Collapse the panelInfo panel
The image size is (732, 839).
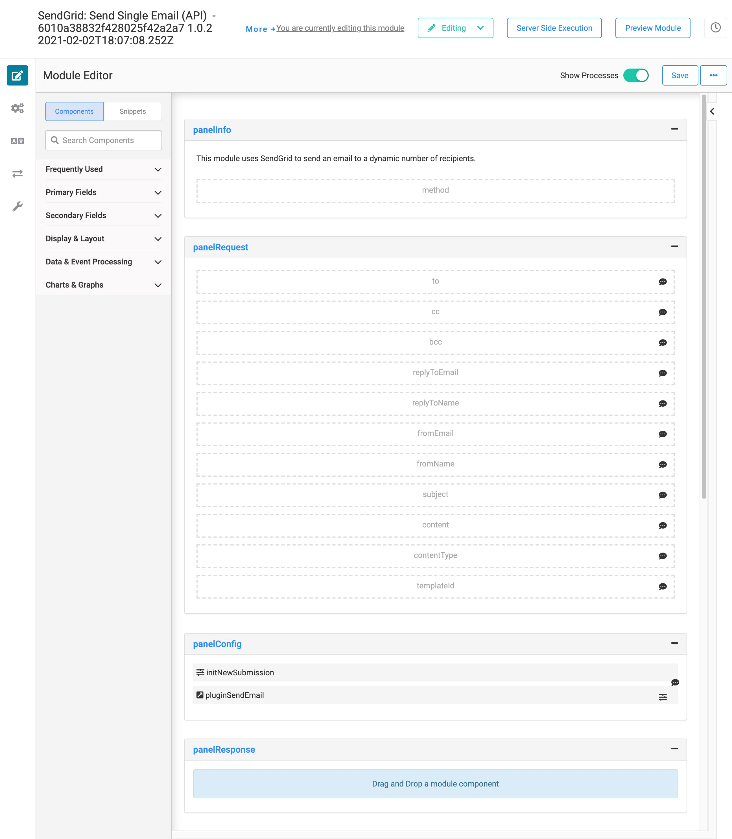tap(674, 129)
